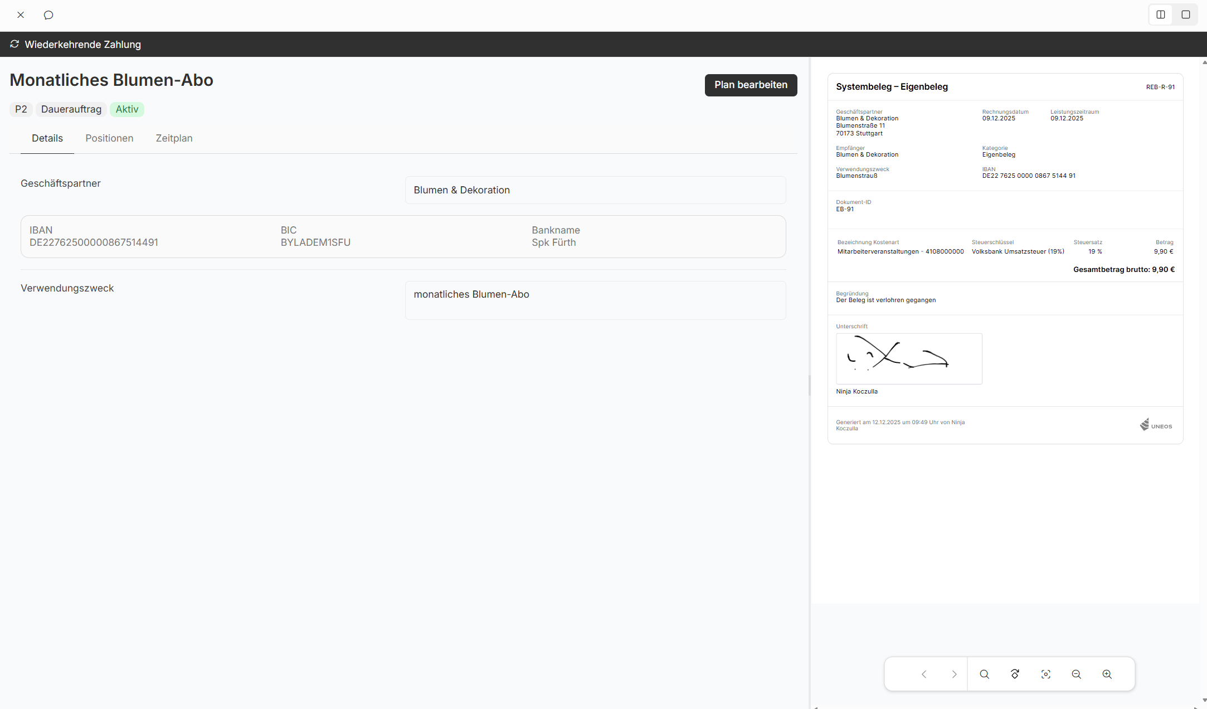
Task: Click the Verwendungszweck text field
Action: click(595, 300)
